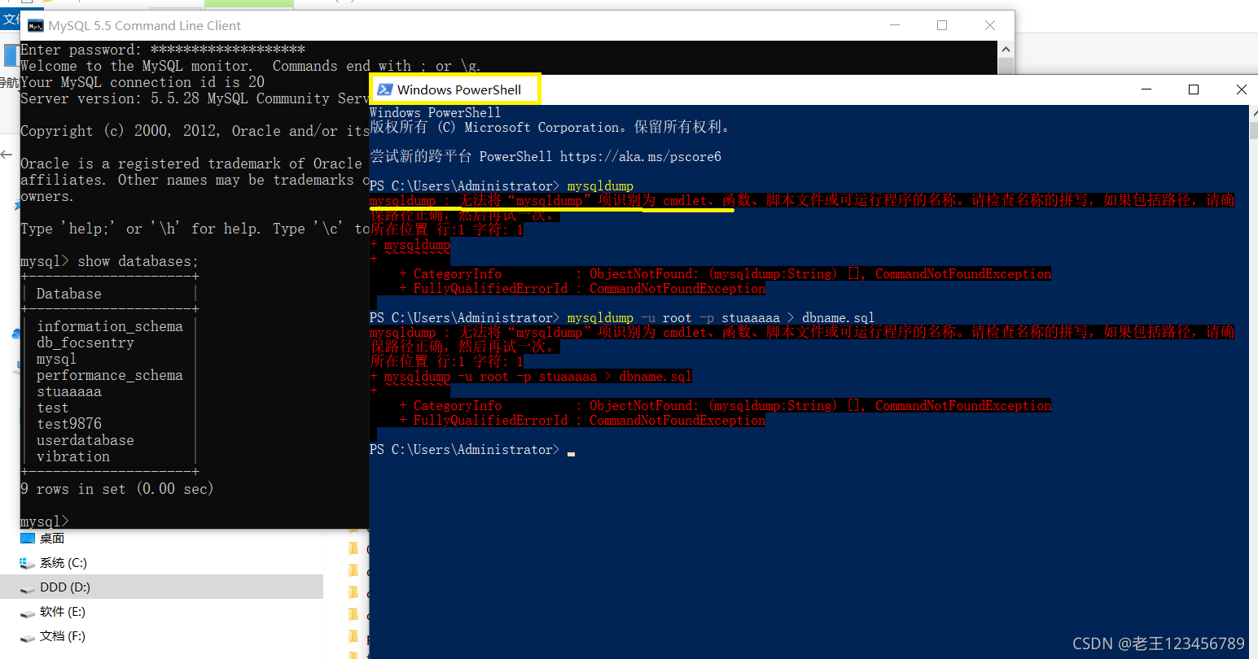The width and height of the screenshot is (1258, 659).
Task: Click '9 rows in set (0.00 sec)' text
Action: pos(117,489)
